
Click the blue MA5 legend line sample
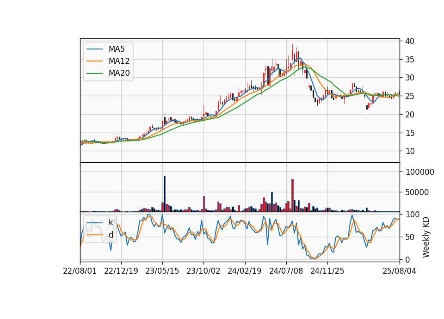(x=94, y=49)
